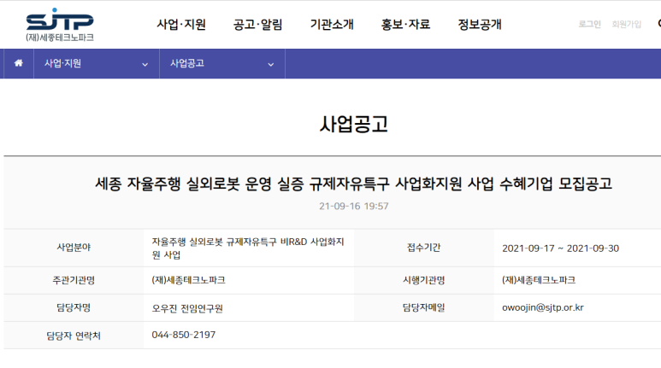This screenshot has width=661, height=368.
Task: Open the 사업·지원 top menu
Action: [x=181, y=25]
